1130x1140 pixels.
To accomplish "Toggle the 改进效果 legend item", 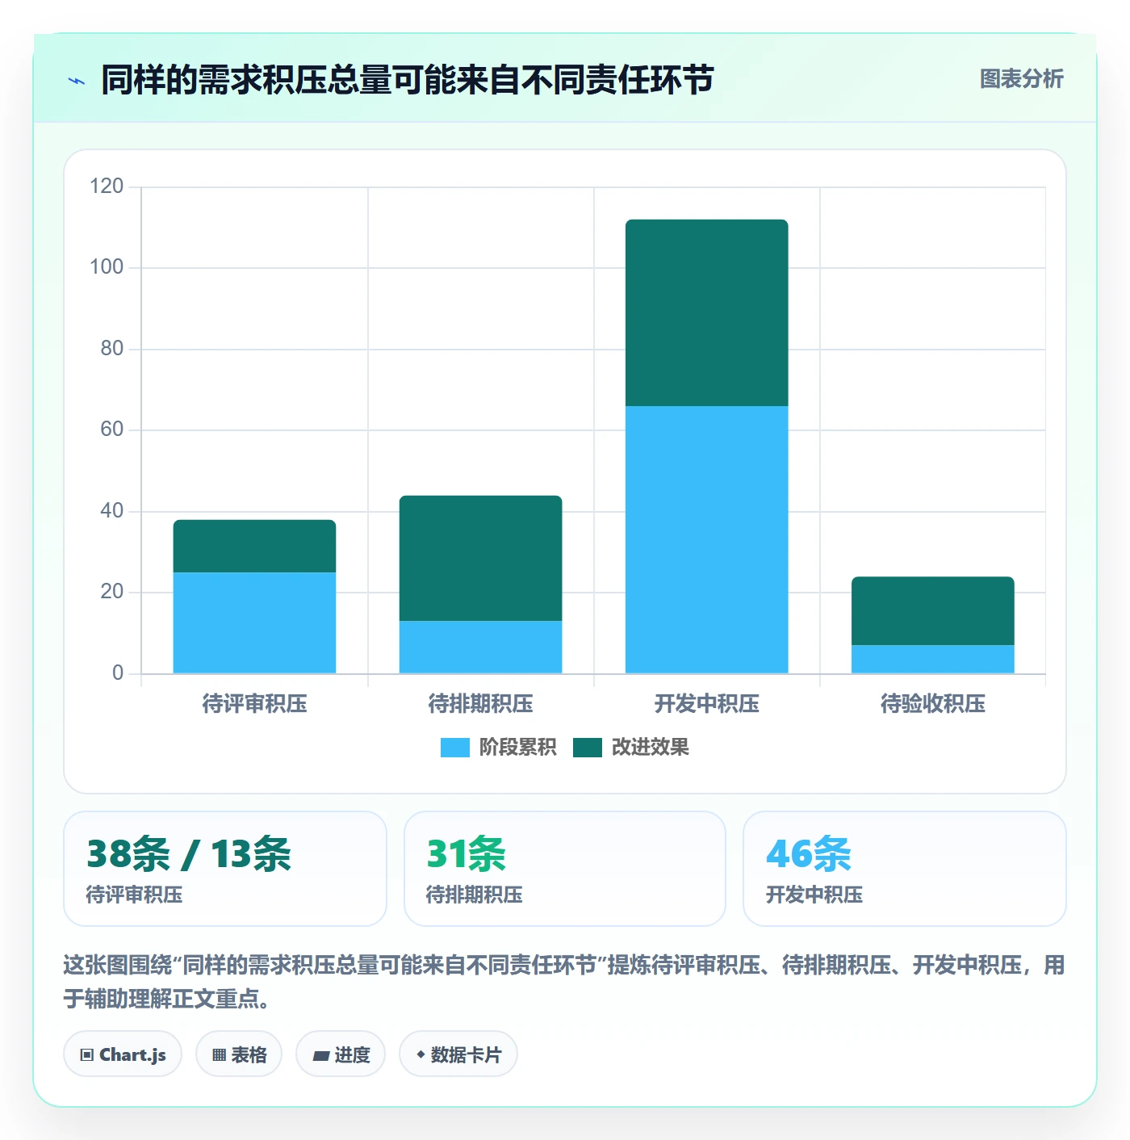I will 631,748.
